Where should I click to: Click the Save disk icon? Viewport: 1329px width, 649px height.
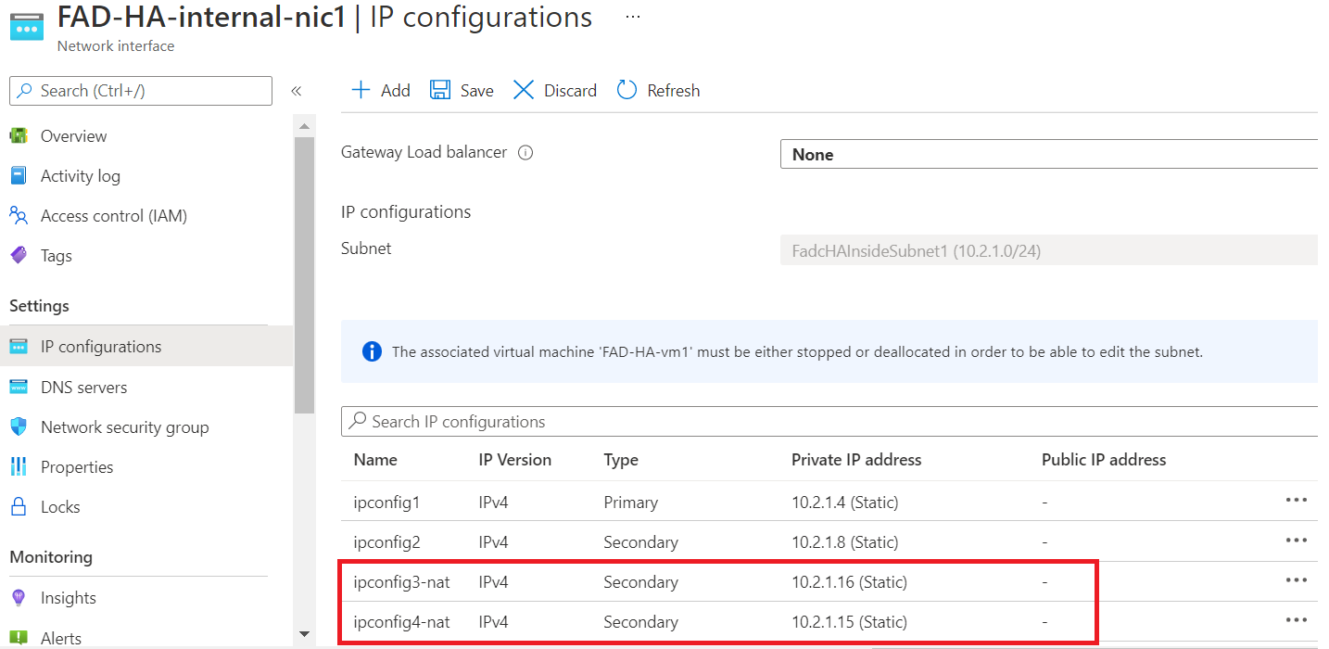pos(440,90)
